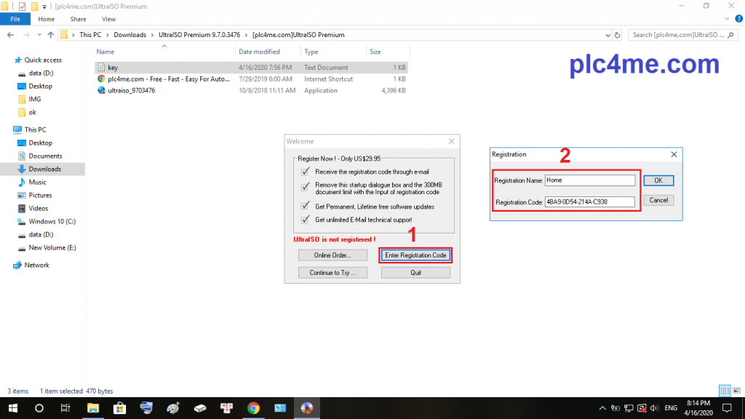Focus the Registration Code field
The height and width of the screenshot is (419, 745).
(x=589, y=202)
